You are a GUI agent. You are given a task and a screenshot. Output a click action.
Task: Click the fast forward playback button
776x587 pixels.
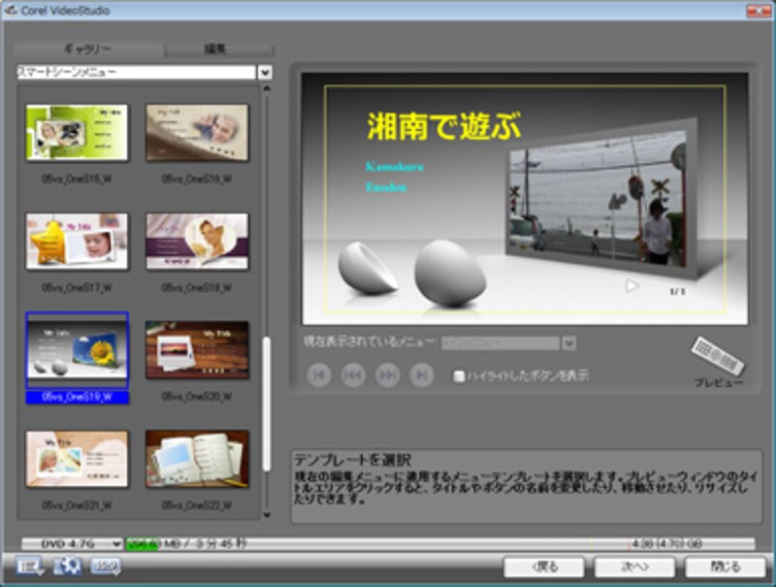coord(387,375)
